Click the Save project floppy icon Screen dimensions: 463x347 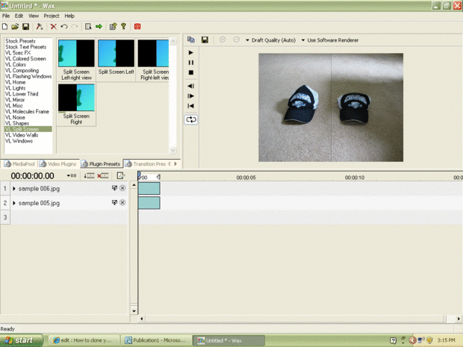pyautogui.click(x=25, y=27)
